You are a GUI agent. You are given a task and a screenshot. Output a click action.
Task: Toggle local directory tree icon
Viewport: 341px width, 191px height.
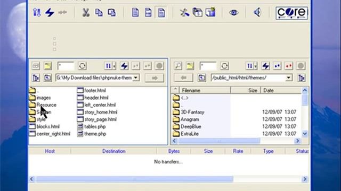point(36,78)
